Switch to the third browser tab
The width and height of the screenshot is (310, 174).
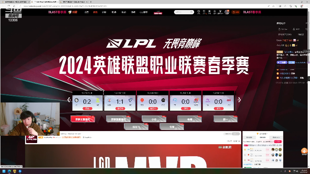[x=74, y=2]
